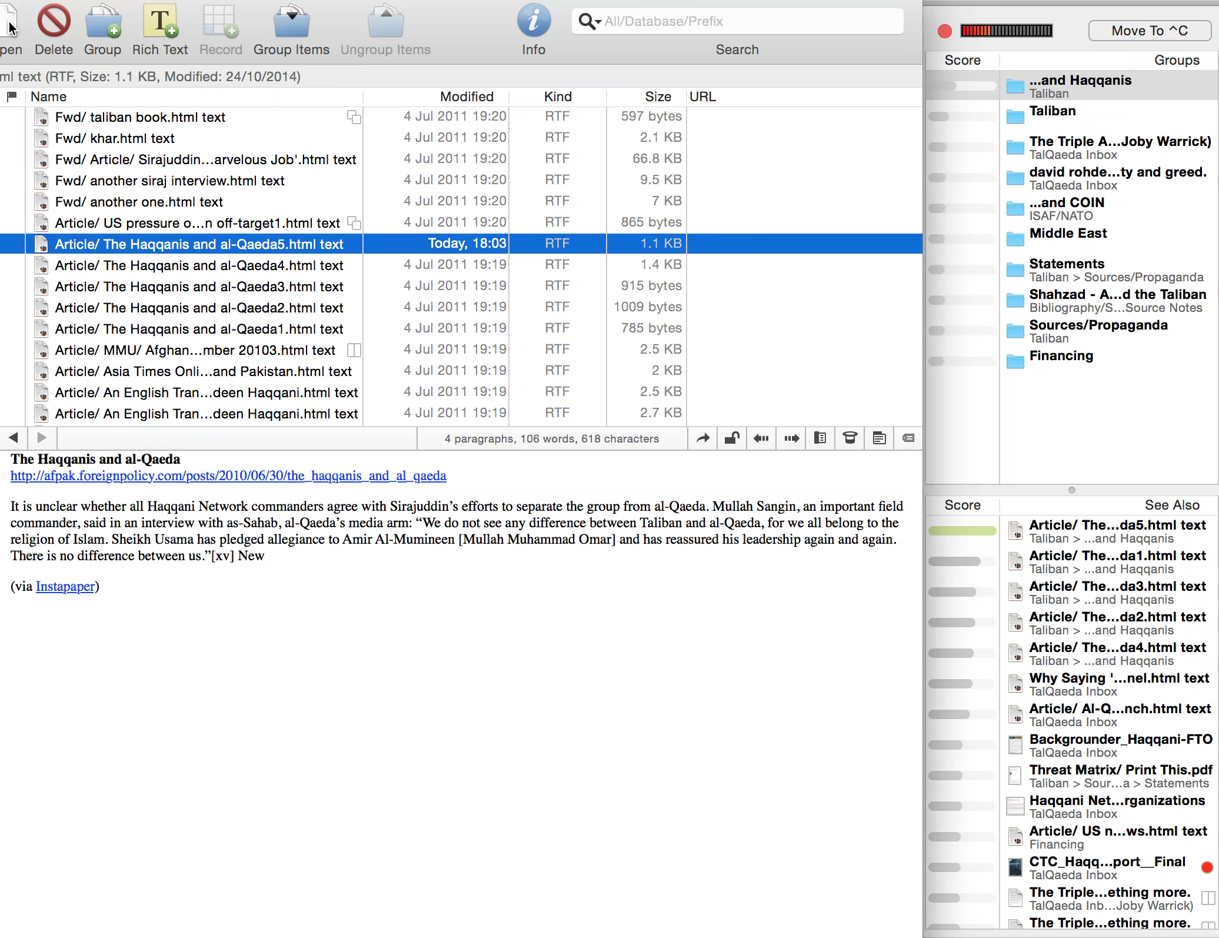Open the search scope dropdown magnifier
Viewport: 1219px width, 938px height.
(589, 22)
